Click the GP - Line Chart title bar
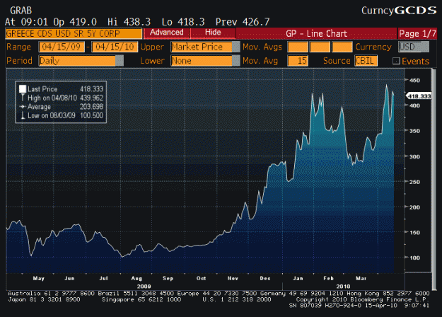The width and height of the screenshot is (442, 317). click(x=316, y=33)
